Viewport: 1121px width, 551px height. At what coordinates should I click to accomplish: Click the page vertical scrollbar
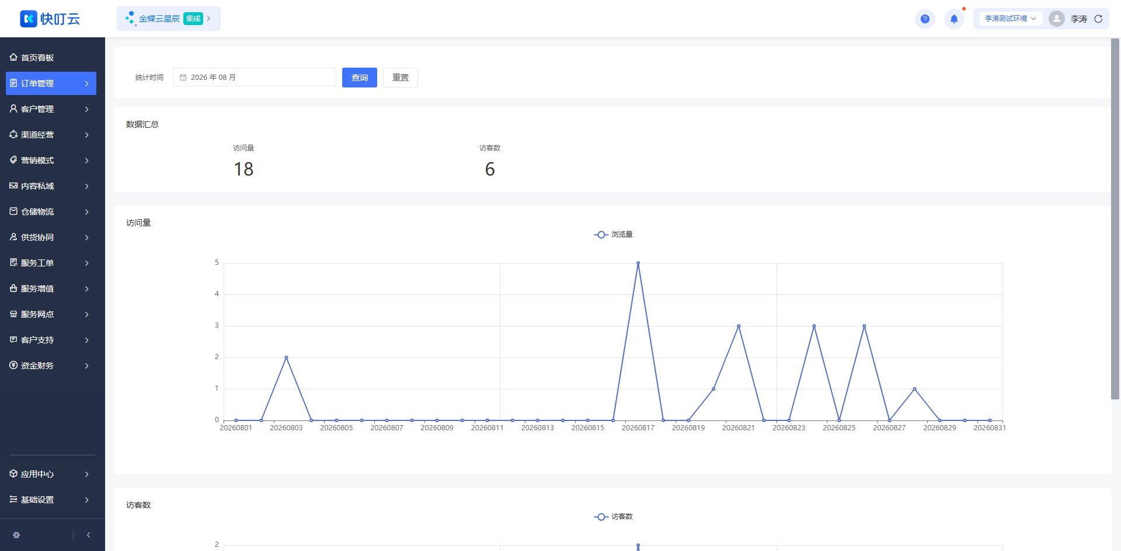pyautogui.click(x=1115, y=219)
